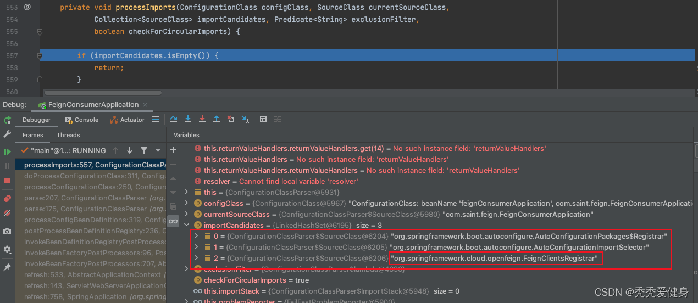The height and width of the screenshot is (303, 698).
Task: Switch to Debugger tab
Action: pyautogui.click(x=36, y=120)
